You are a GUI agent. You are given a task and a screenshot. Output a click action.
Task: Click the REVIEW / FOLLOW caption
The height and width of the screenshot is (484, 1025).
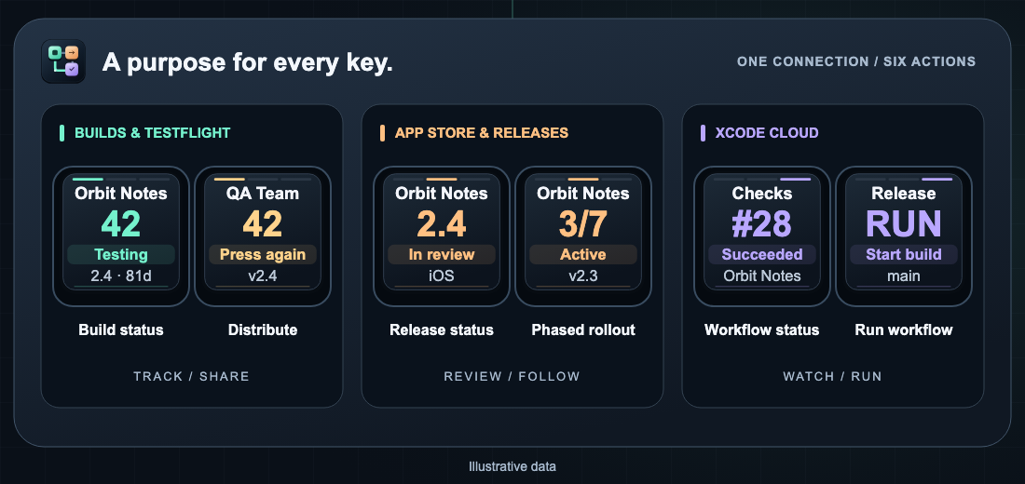tap(512, 376)
